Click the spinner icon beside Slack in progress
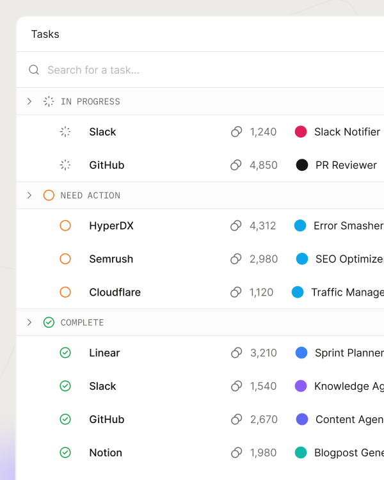This screenshot has height=480, width=384. coord(65,132)
